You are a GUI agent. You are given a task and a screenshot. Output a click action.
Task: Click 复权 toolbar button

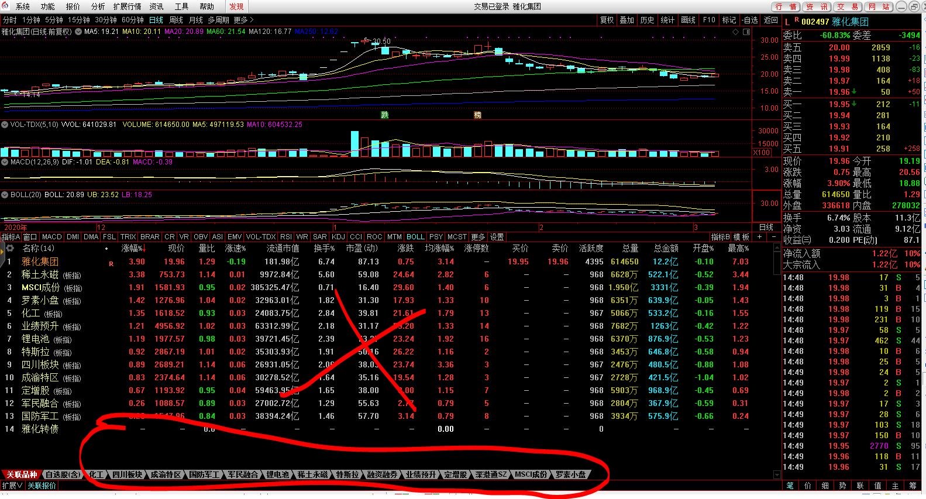point(607,20)
